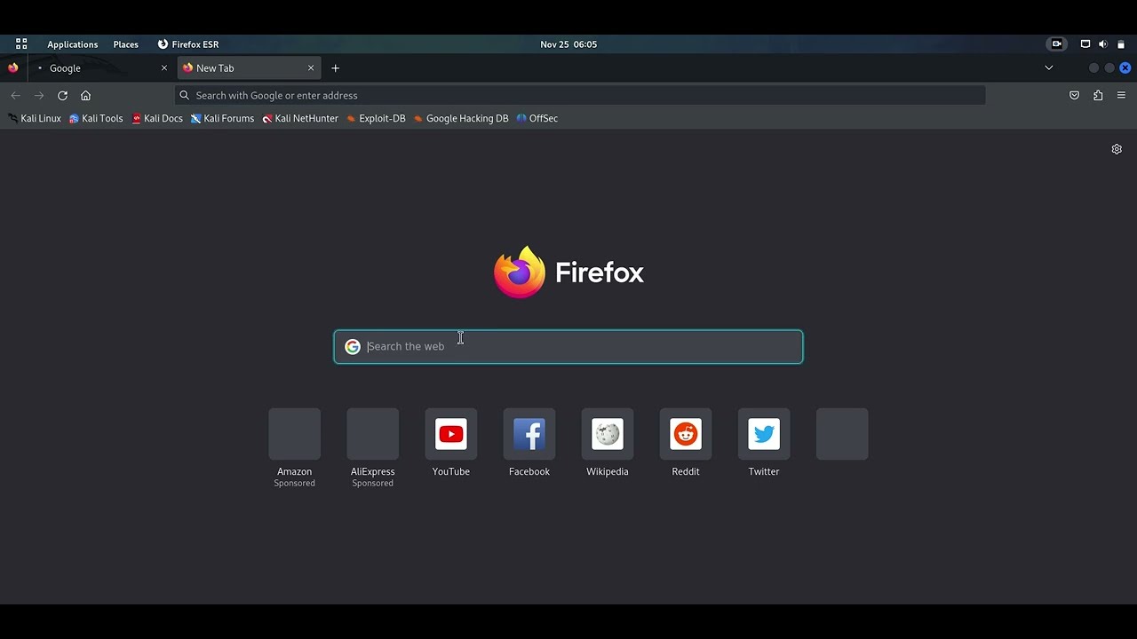Click the Firefox View icon left of the tabs

pyautogui.click(x=12, y=68)
